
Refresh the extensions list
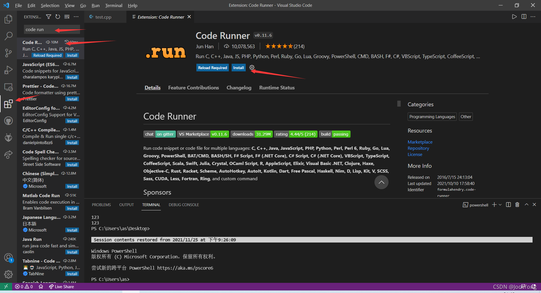click(x=58, y=17)
